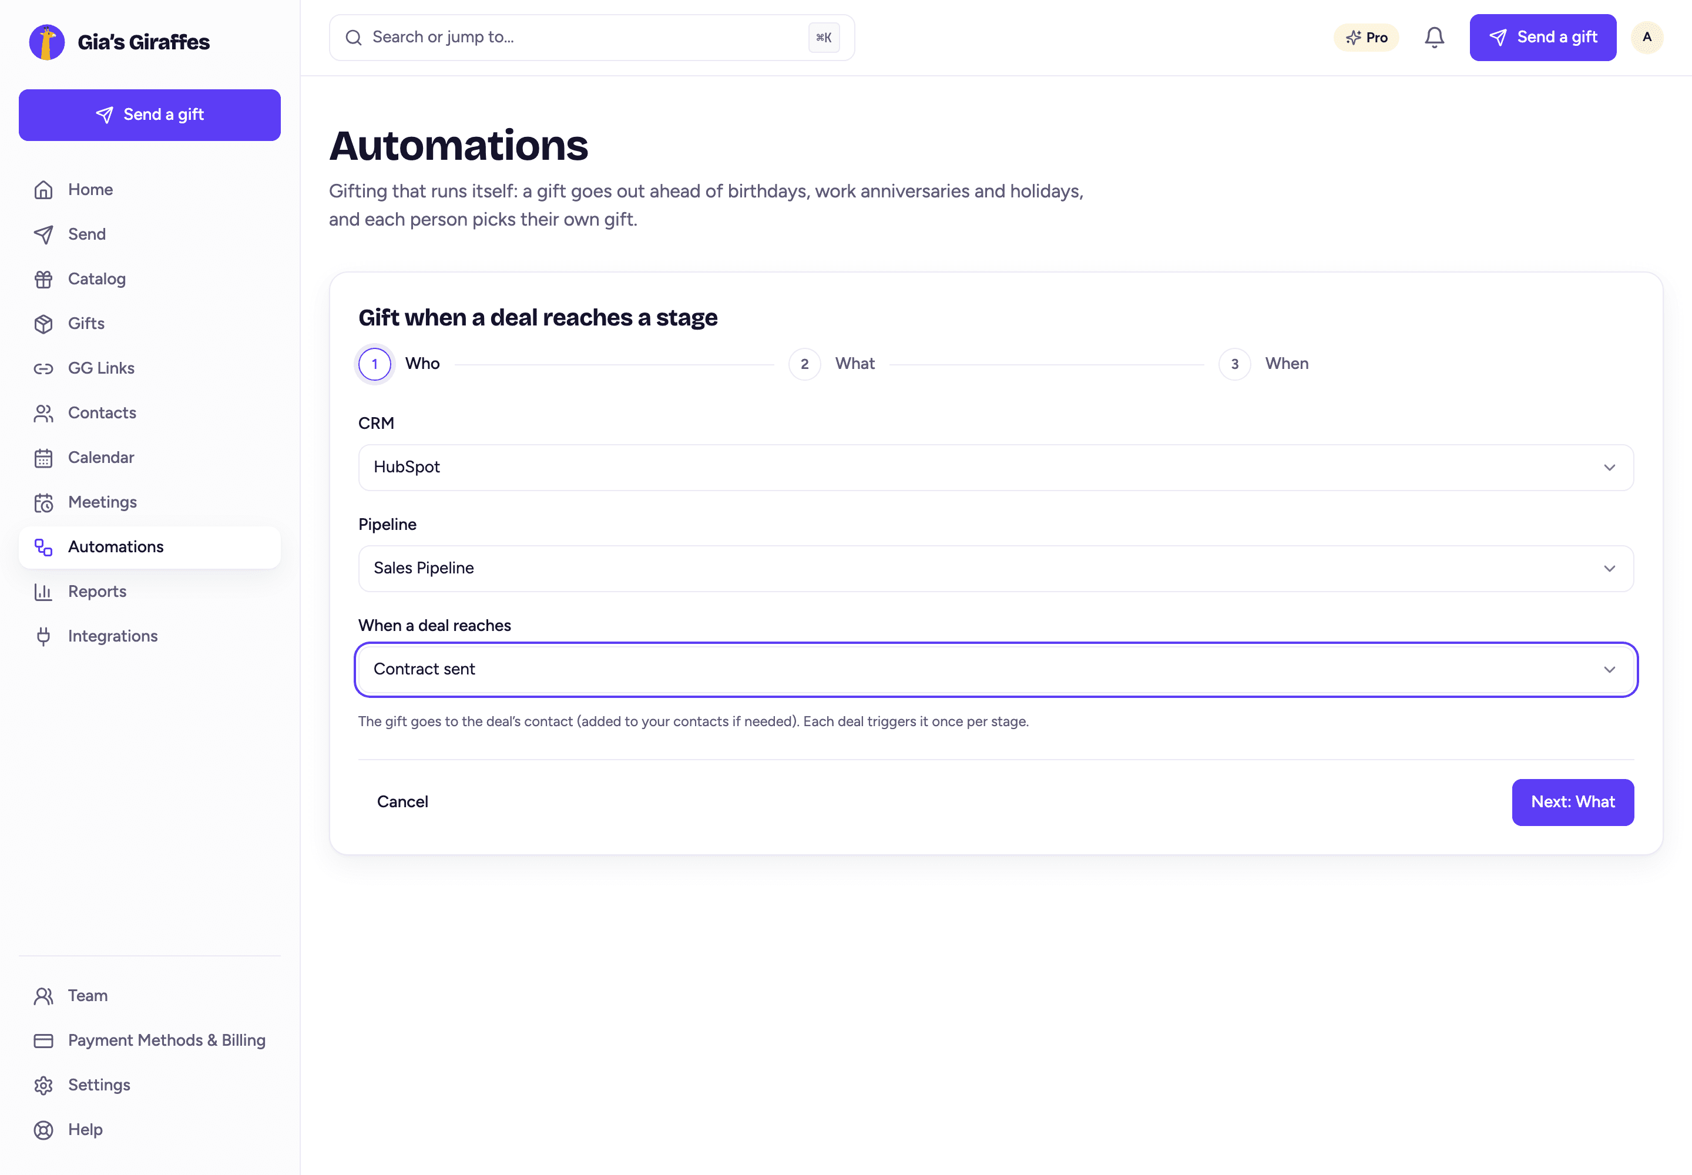Click the Calendar icon in sidebar

coord(43,458)
